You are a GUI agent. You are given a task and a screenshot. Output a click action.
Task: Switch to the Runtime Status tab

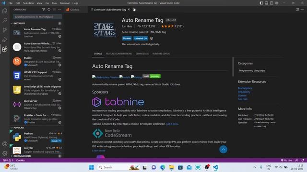(x=161, y=54)
